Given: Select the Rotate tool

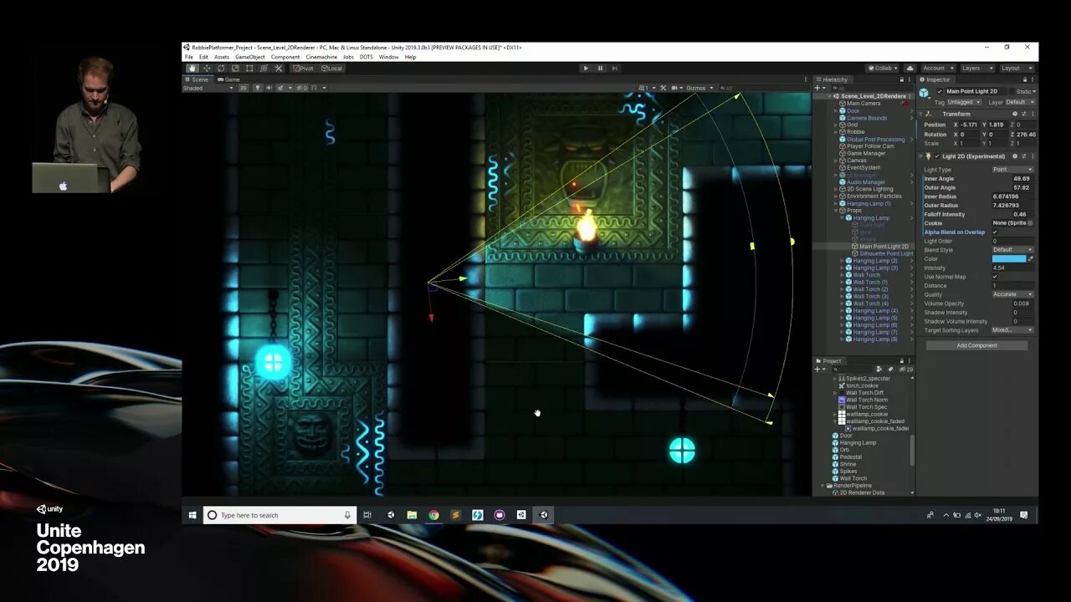Looking at the screenshot, I should click(x=221, y=69).
